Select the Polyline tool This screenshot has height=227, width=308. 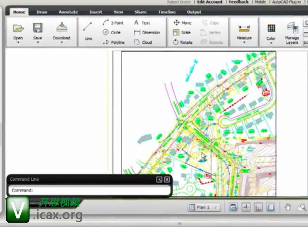tap(114, 42)
